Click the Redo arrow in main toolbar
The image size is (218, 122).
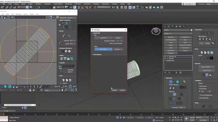click(x=2, y=7)
